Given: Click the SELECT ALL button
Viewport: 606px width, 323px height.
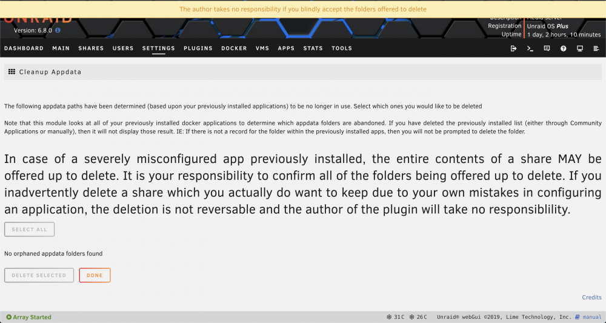Looking at the screenshot, I should click(x=29, y=230).
